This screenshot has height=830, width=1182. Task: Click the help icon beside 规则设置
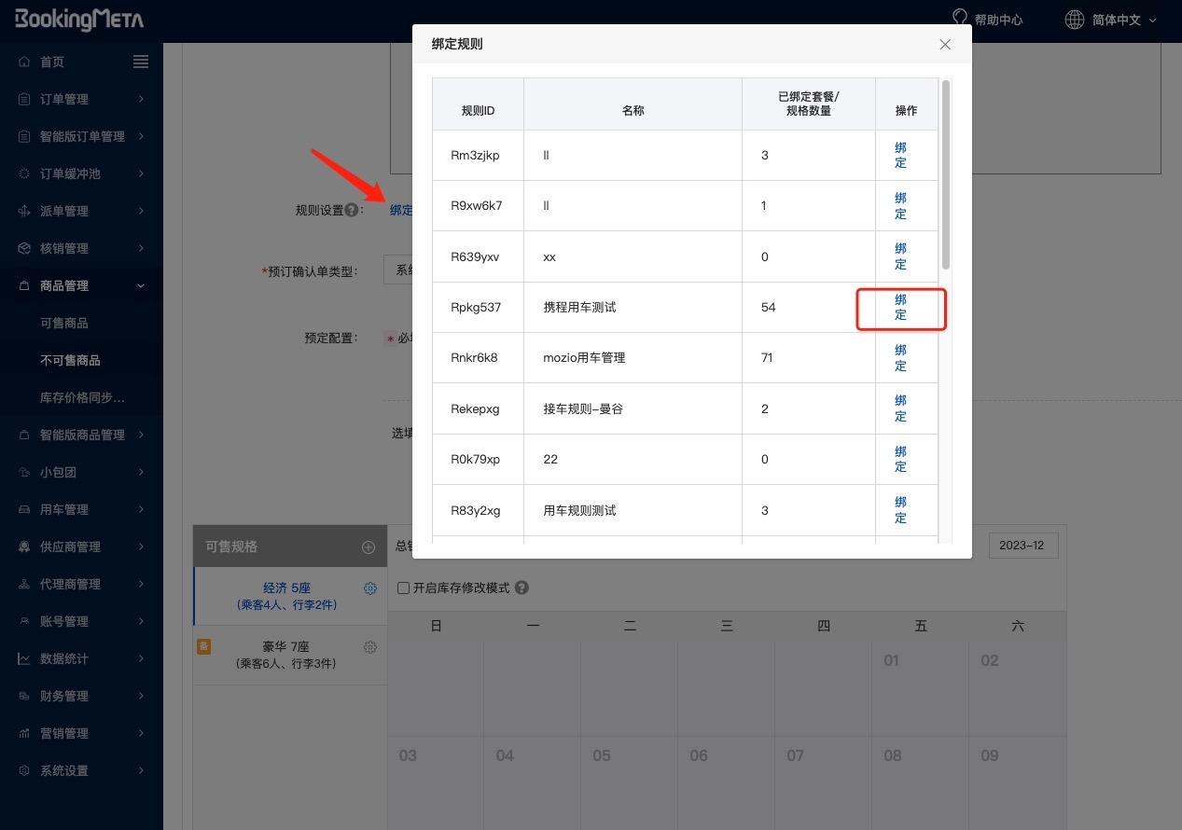pos(352,211)
